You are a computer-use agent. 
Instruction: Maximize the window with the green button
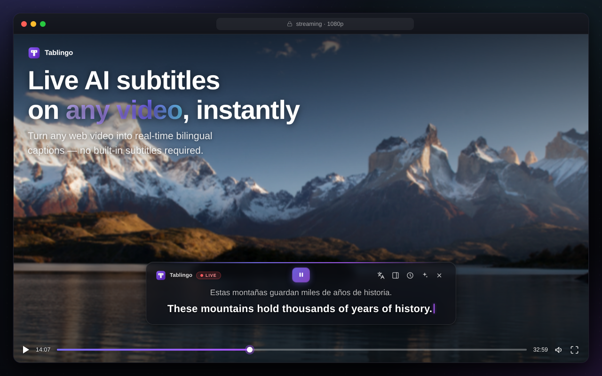[x=43, y=24]
